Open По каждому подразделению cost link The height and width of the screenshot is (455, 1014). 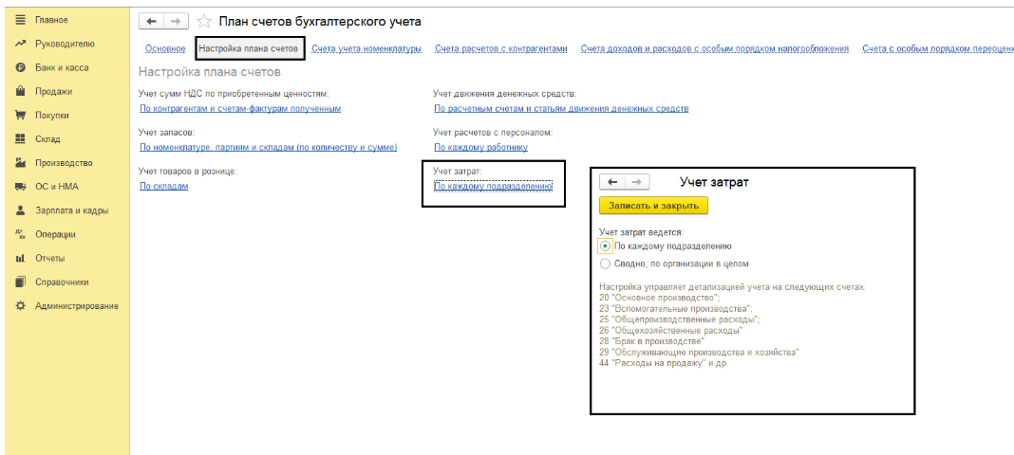[493, 186]
